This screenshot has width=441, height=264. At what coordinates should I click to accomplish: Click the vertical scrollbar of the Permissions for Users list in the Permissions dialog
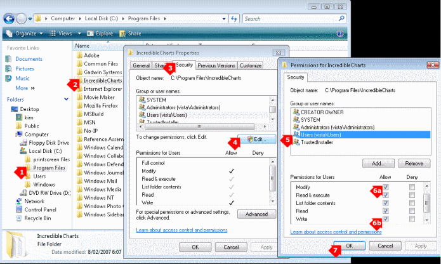(x=427, y=202)
